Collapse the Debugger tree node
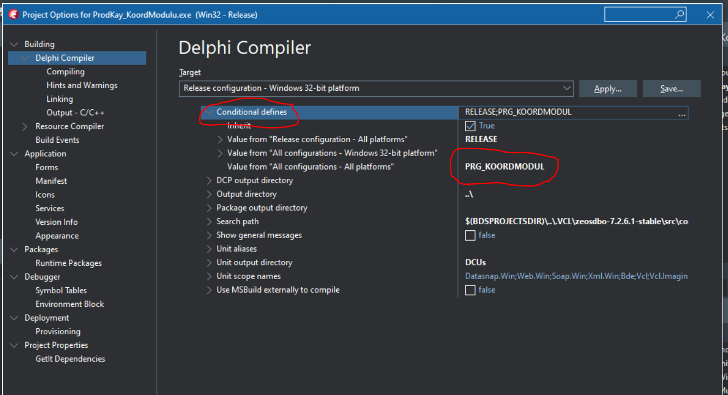The height and width of the screenshot is (395, 728). point(14,277)
